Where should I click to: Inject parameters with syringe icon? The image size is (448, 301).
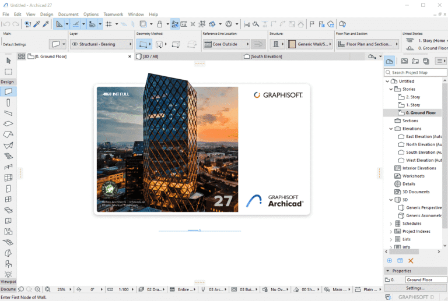pos(45,24)
